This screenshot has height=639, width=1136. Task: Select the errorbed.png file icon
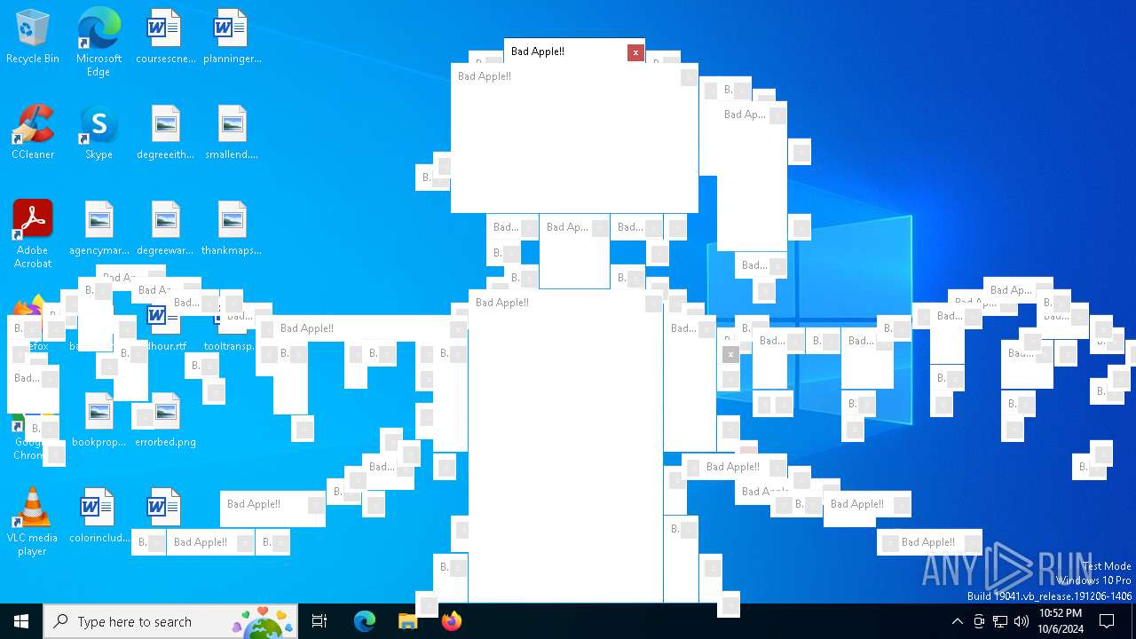[x=165, y=420]
